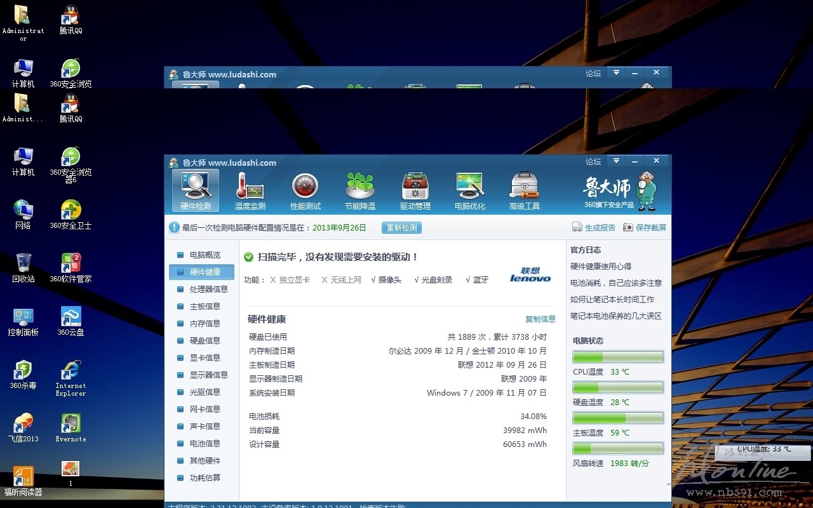The height and width of the screenshot is (508, 813).
Task: Open the 温度监测 temperature monitor icon
Action: 250,190
